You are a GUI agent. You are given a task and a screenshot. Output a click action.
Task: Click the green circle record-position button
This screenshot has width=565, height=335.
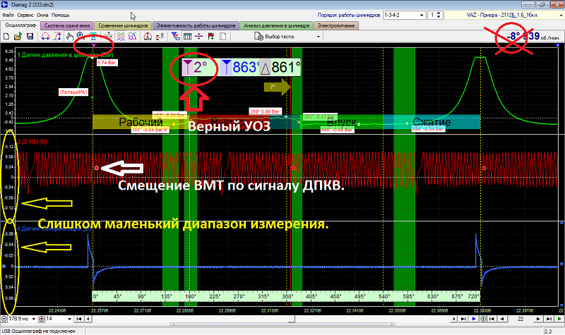tap(483, 319)
